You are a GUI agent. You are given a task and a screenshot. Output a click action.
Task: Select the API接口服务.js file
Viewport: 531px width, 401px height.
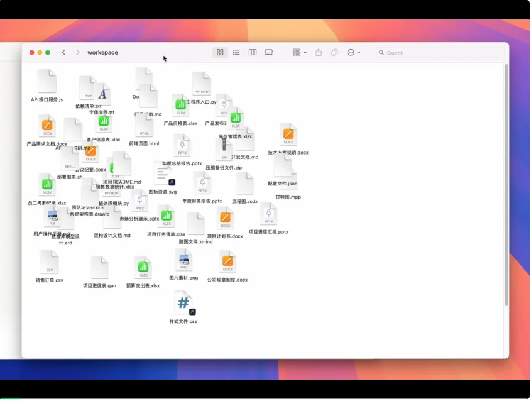[x=47, y=82]
